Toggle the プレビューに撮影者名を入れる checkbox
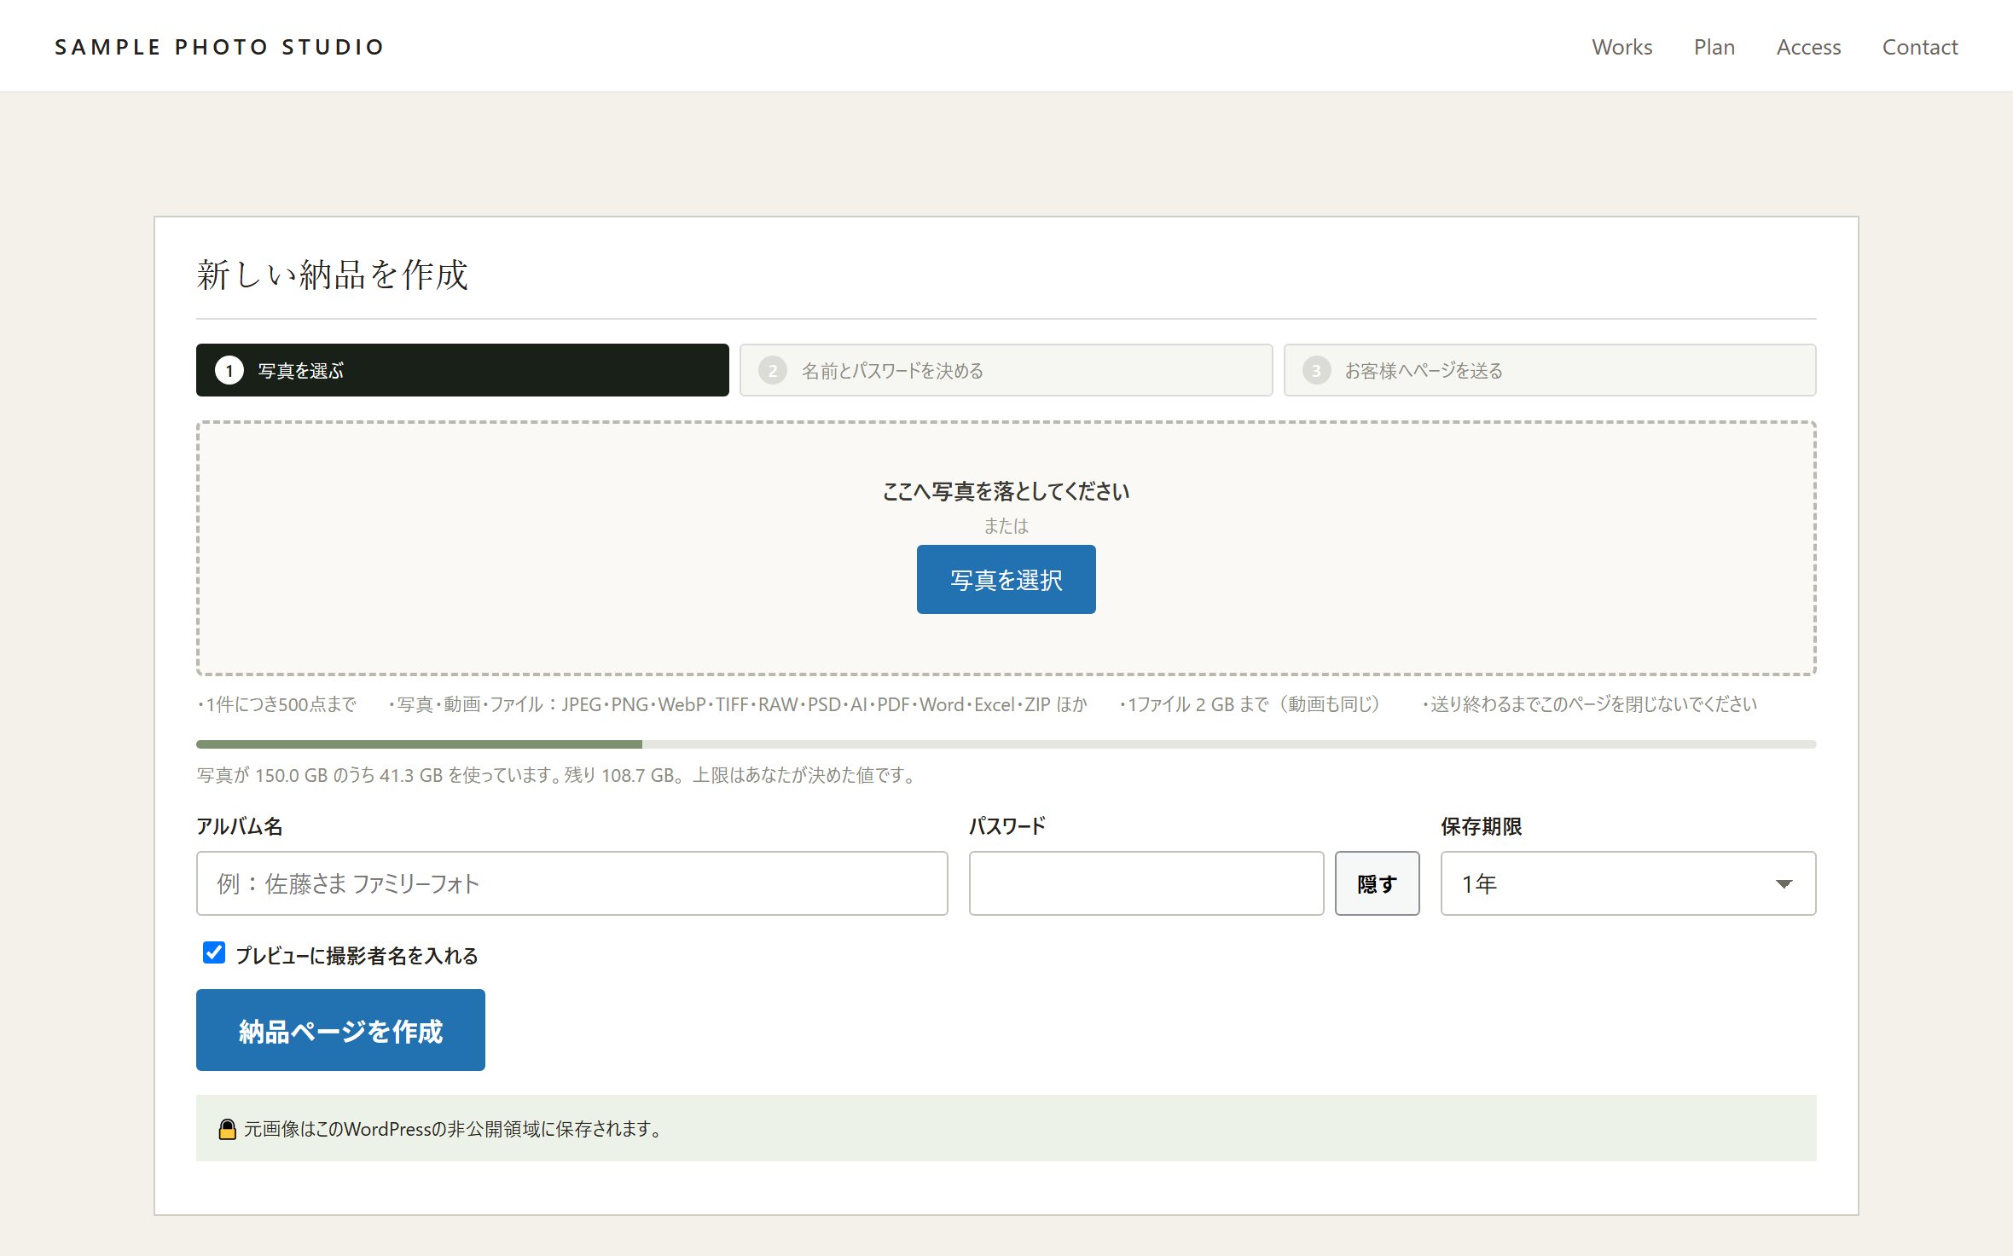Image resolution: width=2013 pixels, height=1256 pixels. point(214,953)
